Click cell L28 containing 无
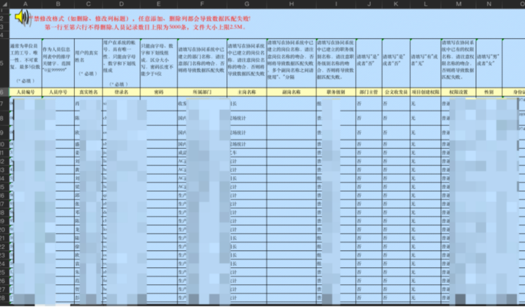 [425, 298]
